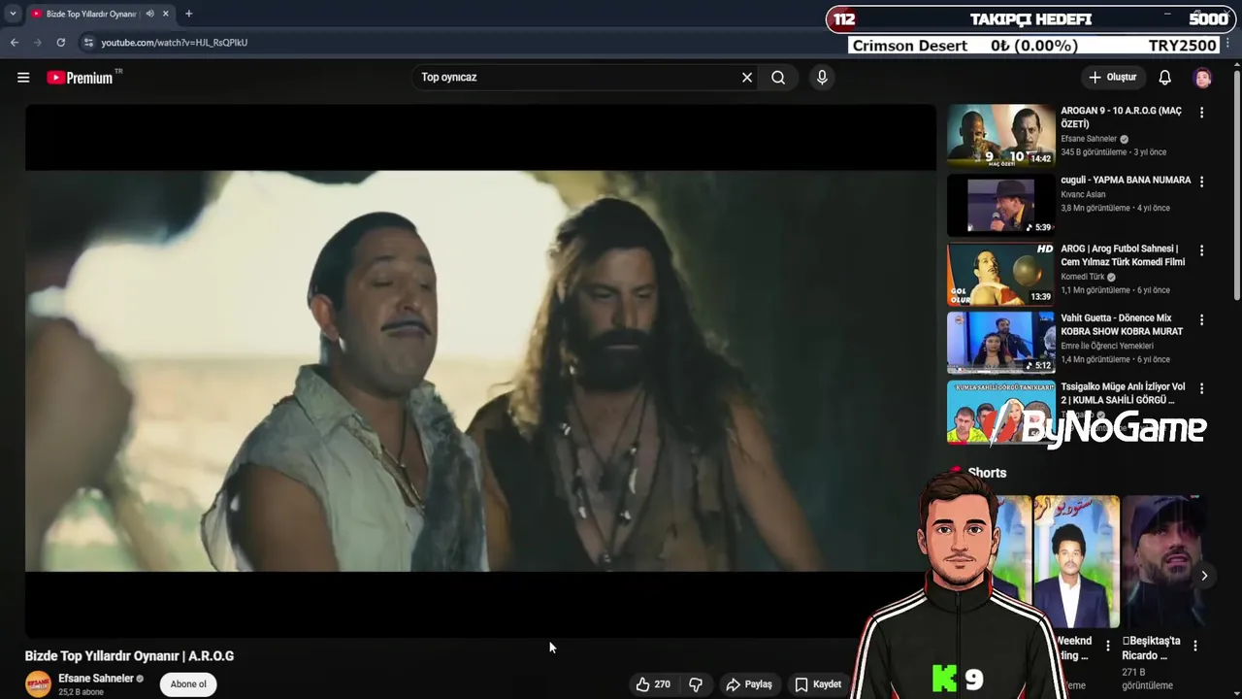Image resolution: width=1242 pixels, height=699 pixels.
Task: Click the video player to pause
Action: tap(480, 371)
